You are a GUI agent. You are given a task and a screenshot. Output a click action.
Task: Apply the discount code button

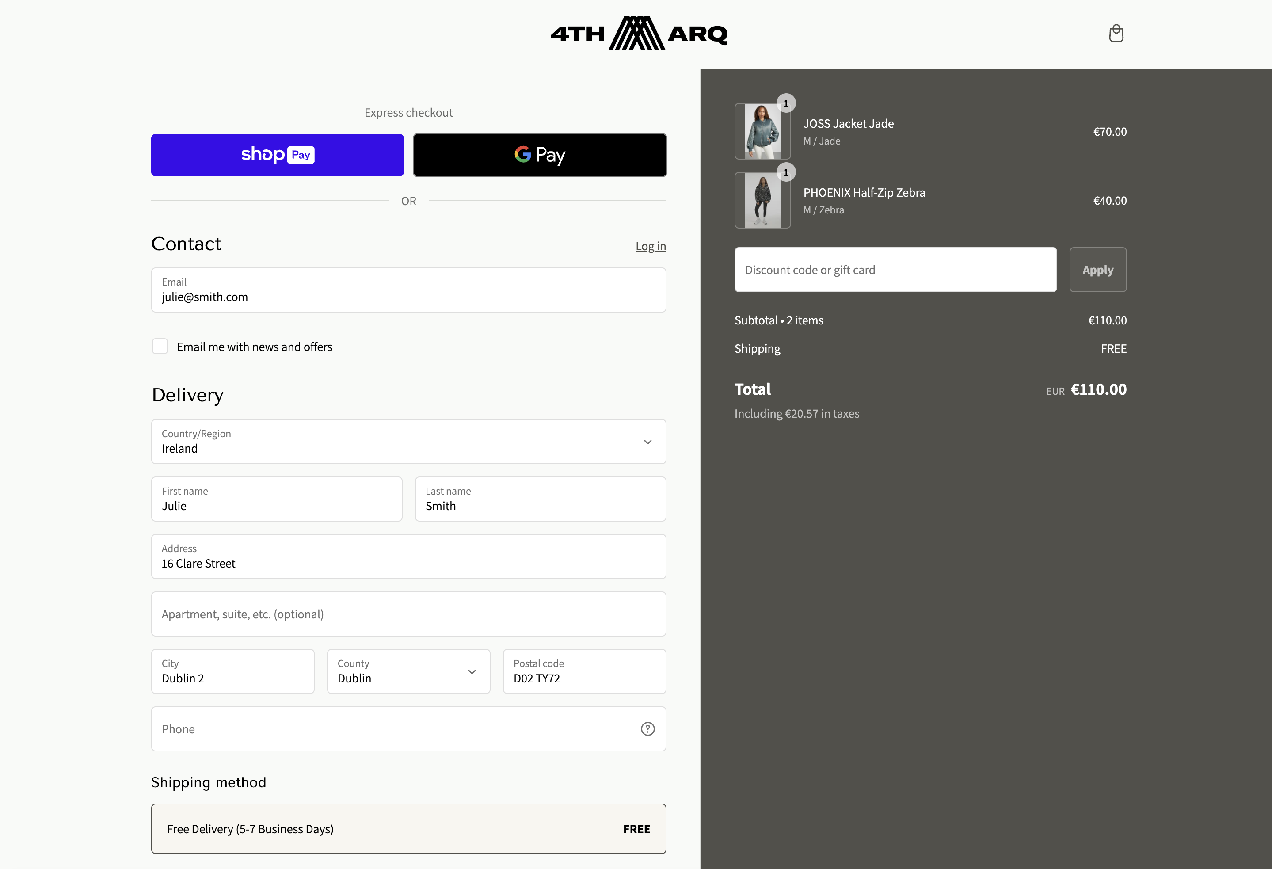1097,270
